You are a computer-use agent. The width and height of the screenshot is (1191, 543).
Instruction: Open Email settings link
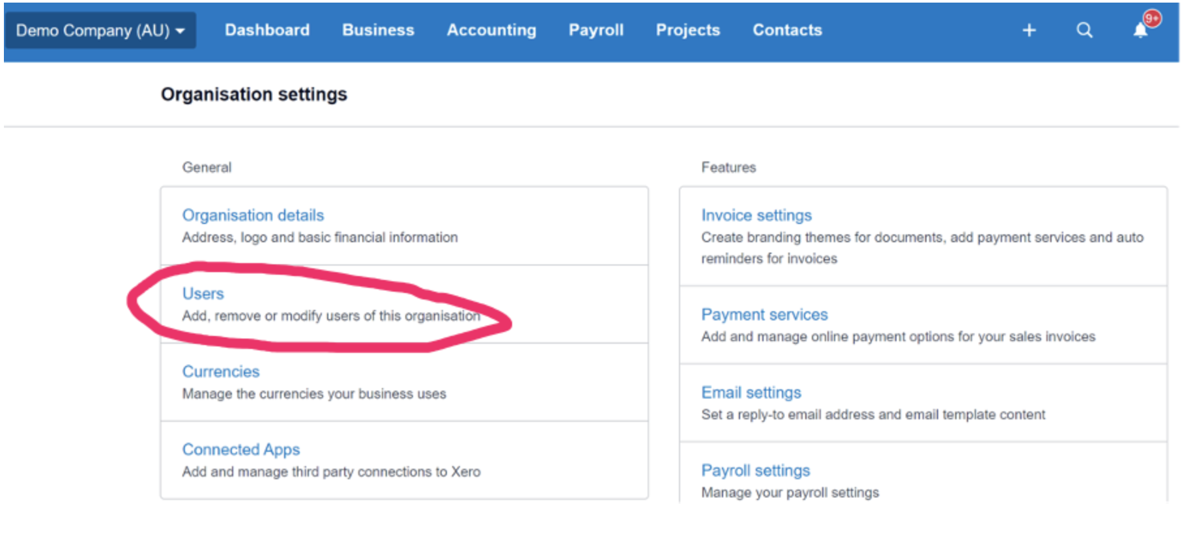(751, 393)
